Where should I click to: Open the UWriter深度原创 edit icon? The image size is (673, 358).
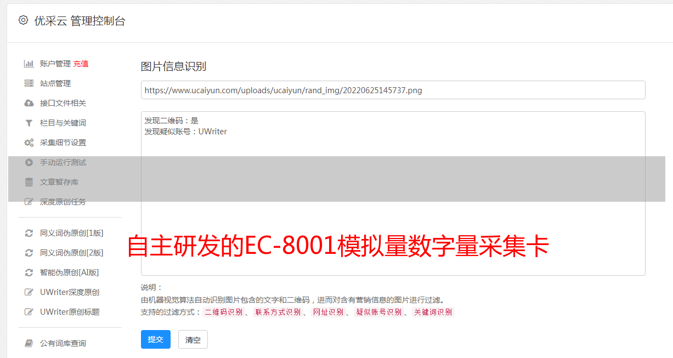tap(29, 292)
